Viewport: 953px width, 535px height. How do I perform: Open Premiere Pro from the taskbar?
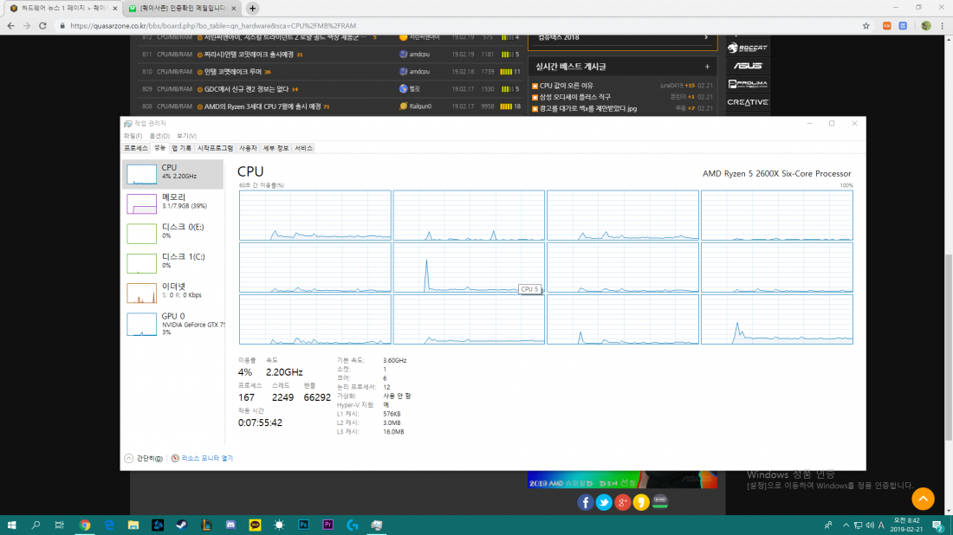point(327,525)
